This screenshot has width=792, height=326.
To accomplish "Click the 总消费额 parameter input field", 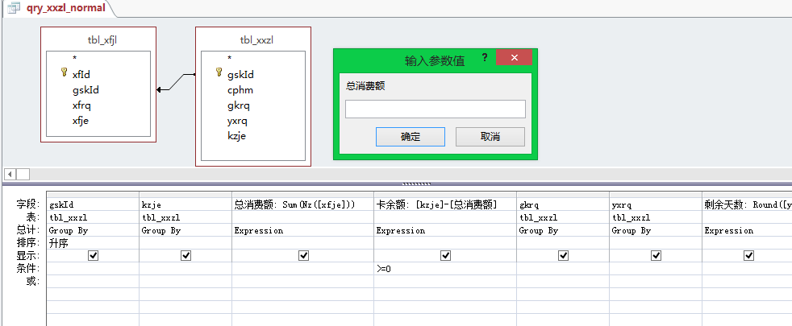I will click(435, 109).
